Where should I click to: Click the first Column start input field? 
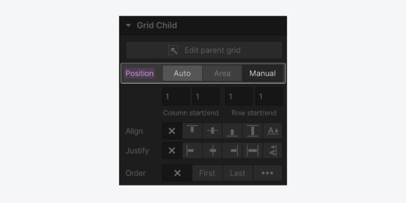point(176,97)
